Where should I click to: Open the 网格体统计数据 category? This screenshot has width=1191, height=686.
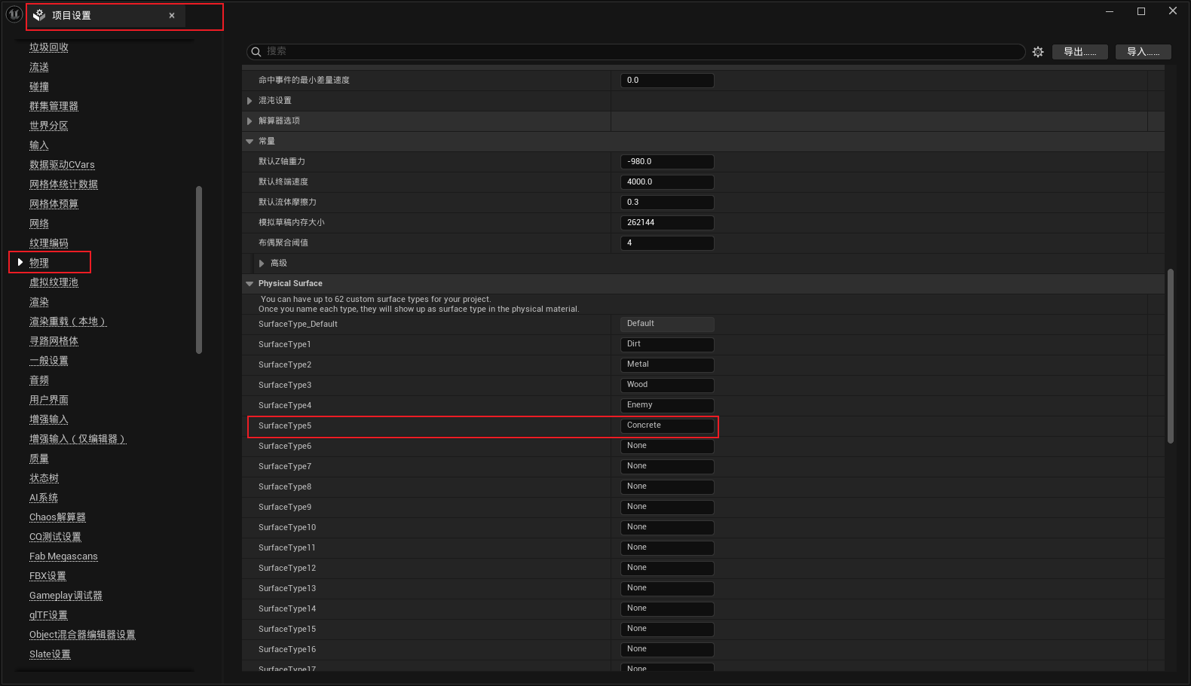63,184
